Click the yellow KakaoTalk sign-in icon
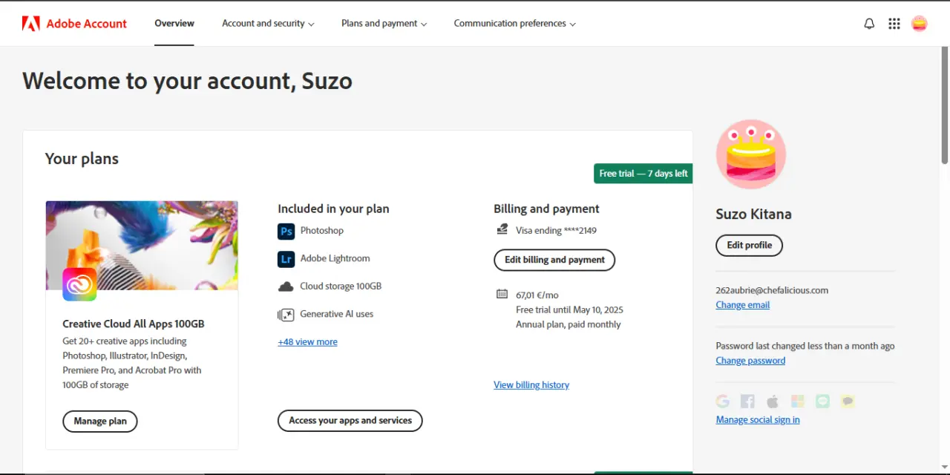 [848, 402]
